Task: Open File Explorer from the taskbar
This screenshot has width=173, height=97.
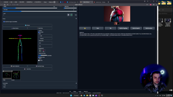Action: coord(87,95)
